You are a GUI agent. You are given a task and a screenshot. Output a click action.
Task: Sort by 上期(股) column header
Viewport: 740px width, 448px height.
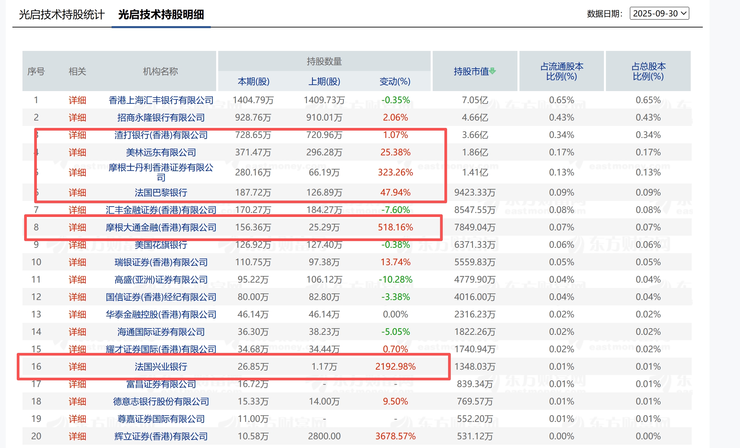[x=324, y=81]
